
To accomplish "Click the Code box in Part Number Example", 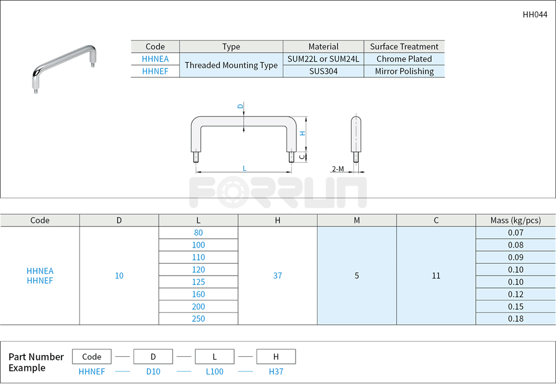I will click(x=91, y=356).
